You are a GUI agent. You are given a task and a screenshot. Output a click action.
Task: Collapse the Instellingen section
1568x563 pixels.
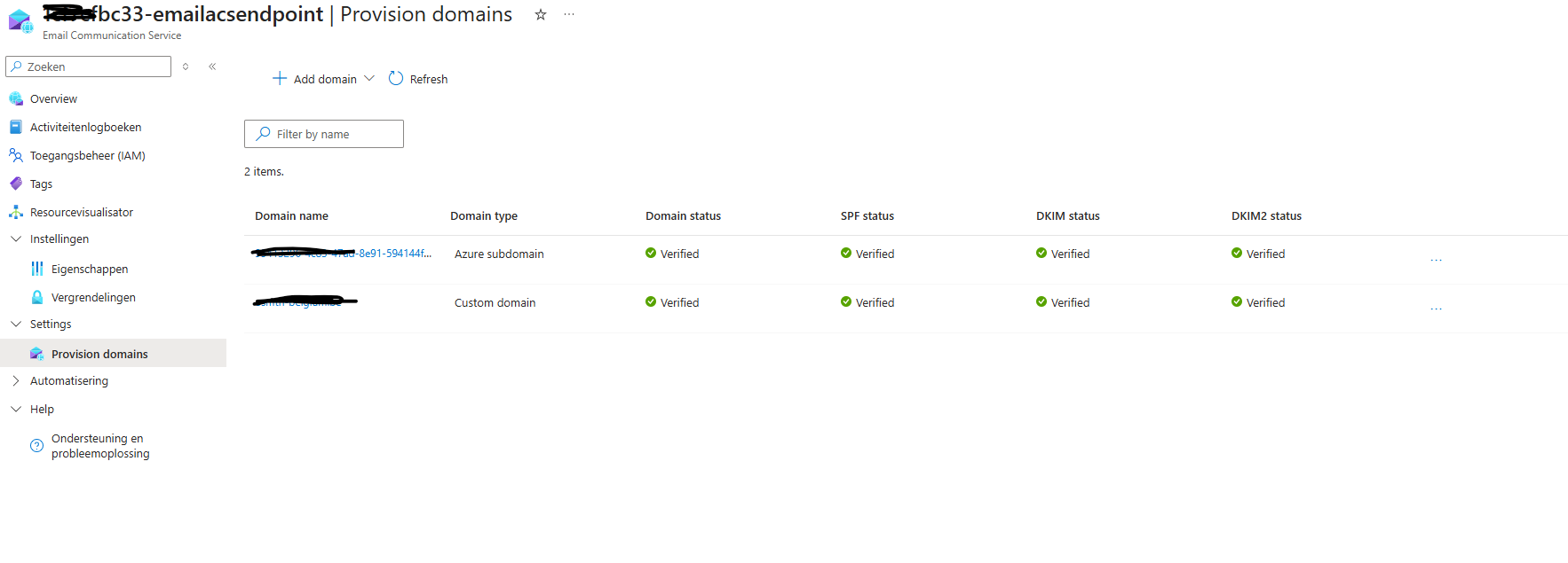tap(16, 238)
